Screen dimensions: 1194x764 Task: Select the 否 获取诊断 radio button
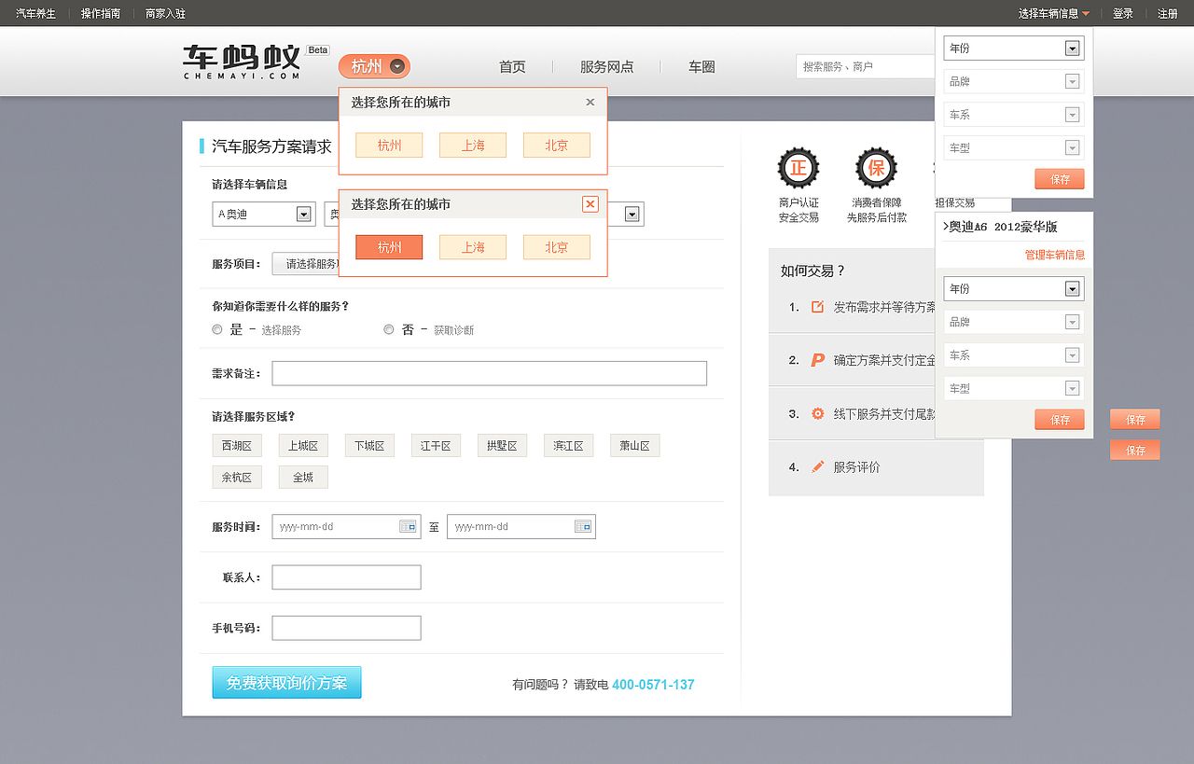point(389,329)
